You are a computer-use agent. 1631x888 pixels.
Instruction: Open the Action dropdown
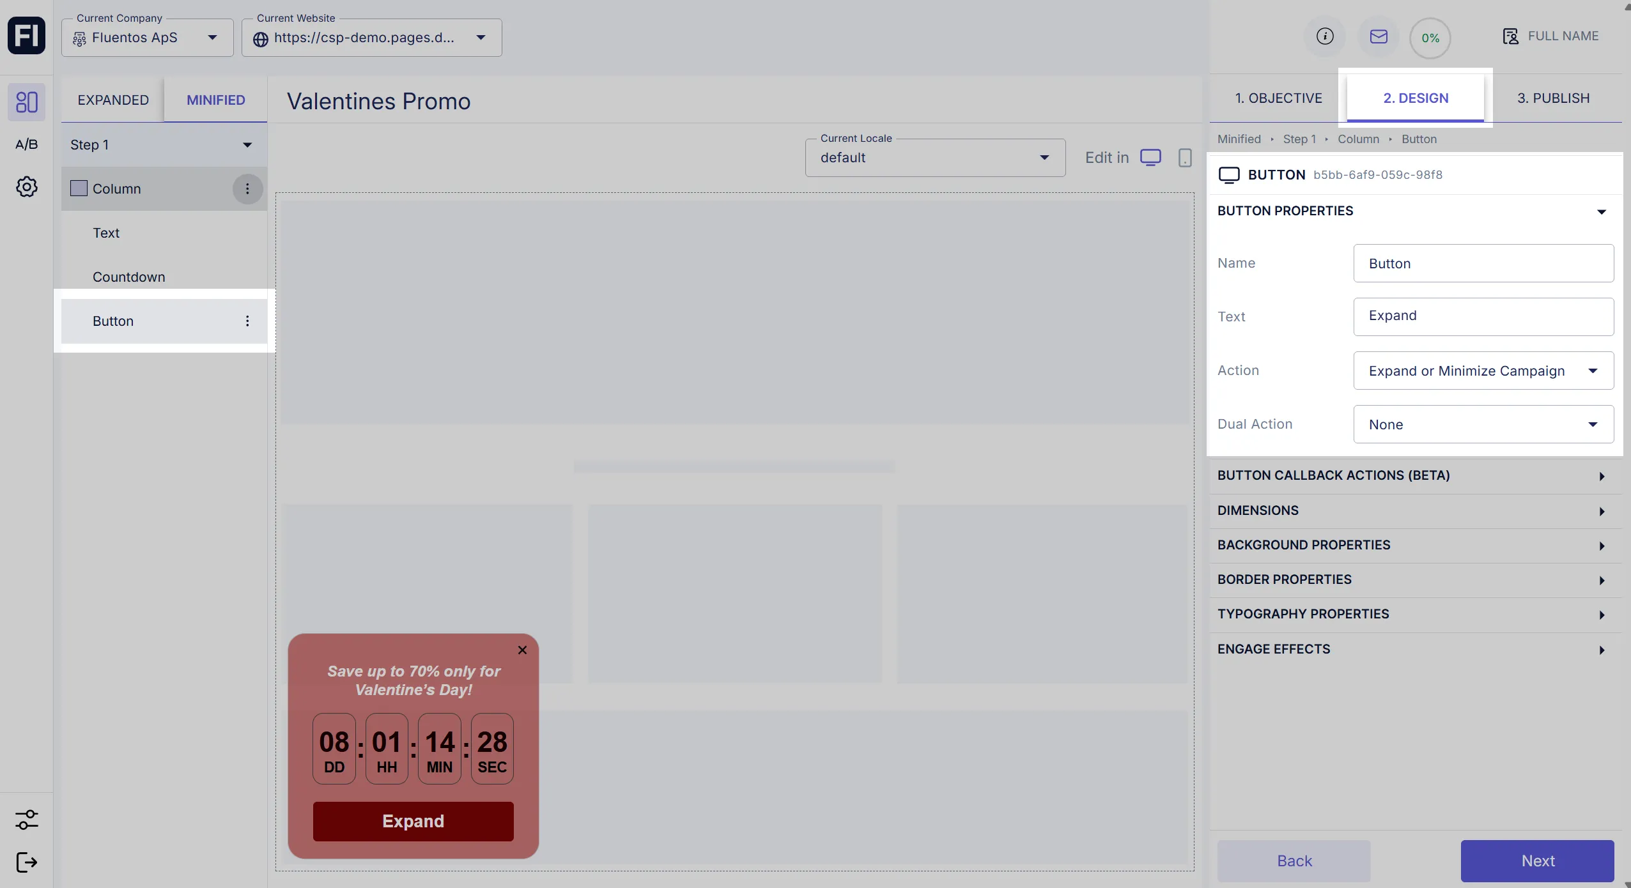pyautogui.click(x=1483, y=371)
